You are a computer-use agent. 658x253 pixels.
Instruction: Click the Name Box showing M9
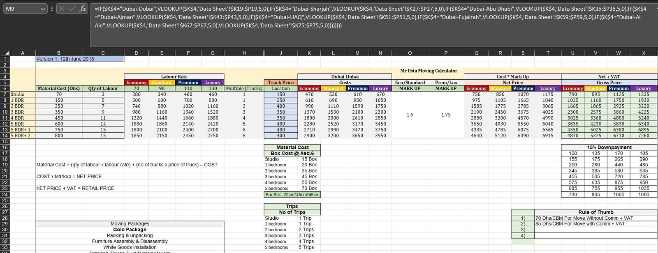coord(21,8)
